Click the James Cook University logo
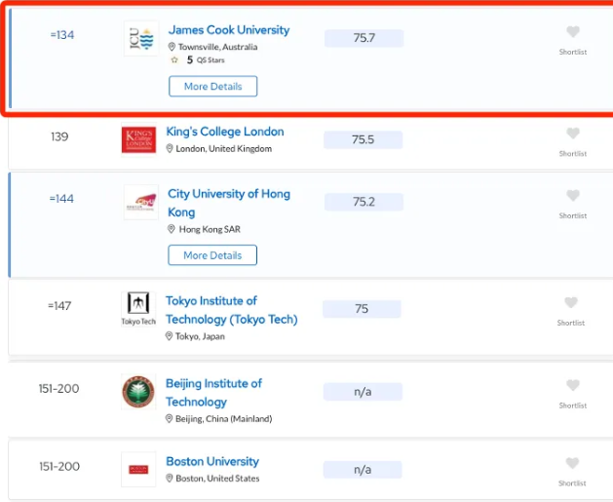613x502 pixels. pyautogui.click(x=140, y=39)
